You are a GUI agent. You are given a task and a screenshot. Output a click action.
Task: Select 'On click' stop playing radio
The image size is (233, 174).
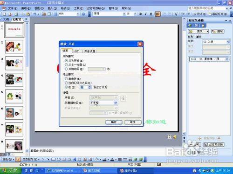(66, 79)
